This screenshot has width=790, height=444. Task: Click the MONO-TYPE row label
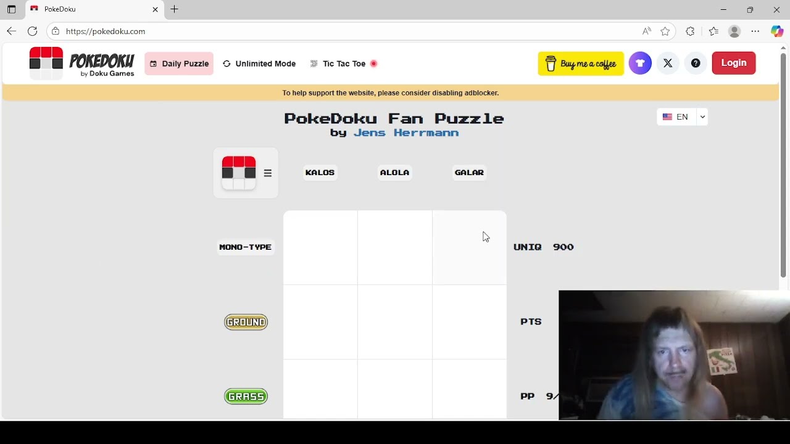click(245, 247)
